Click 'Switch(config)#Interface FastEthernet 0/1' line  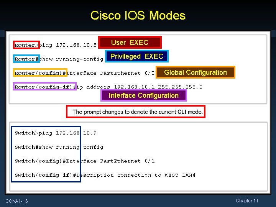pos(85,161)
